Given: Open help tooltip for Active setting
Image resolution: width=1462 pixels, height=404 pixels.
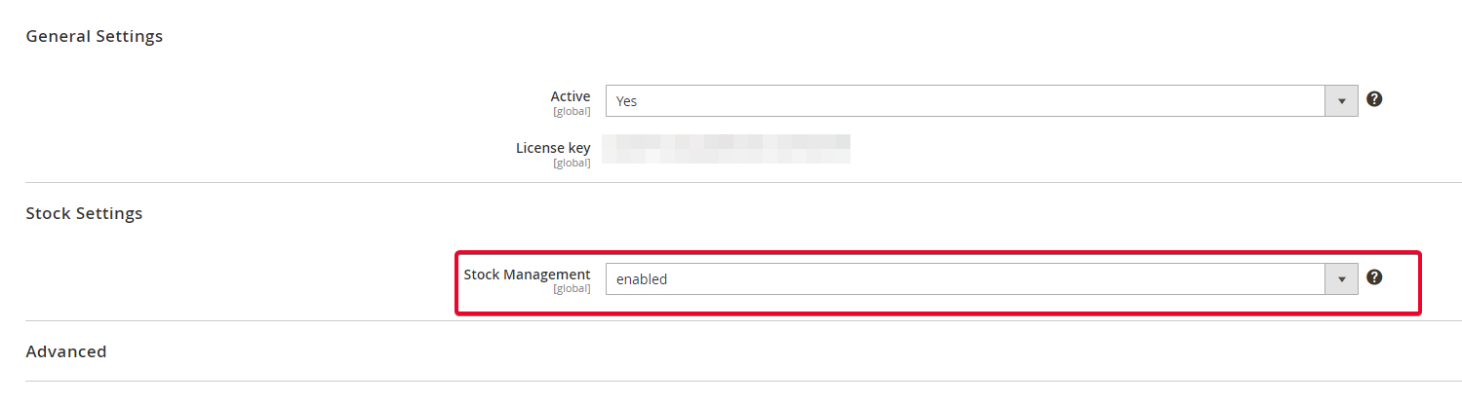Looking at the screenshot, I should [1374, 99].
